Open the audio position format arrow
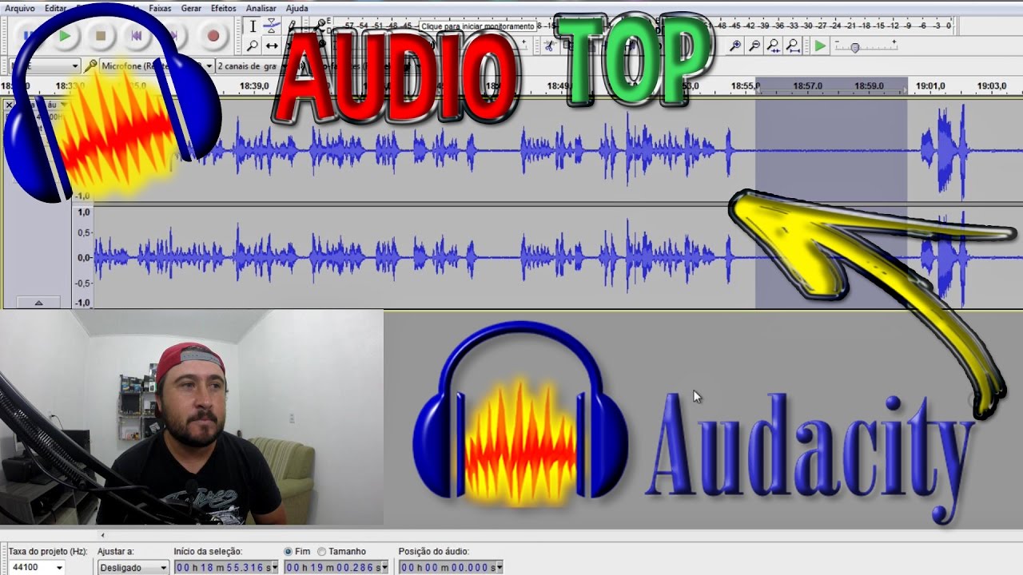Viewport: 1023px width, 575px height. click(x=499, y=567)
